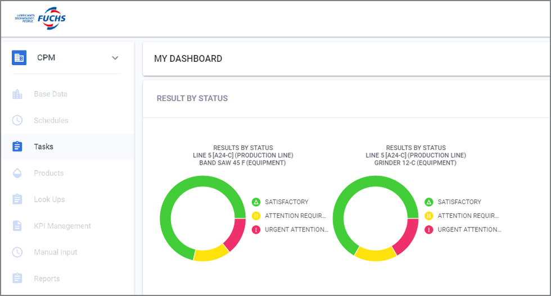Click the Base Data sidebar icon

click(17, 94)
